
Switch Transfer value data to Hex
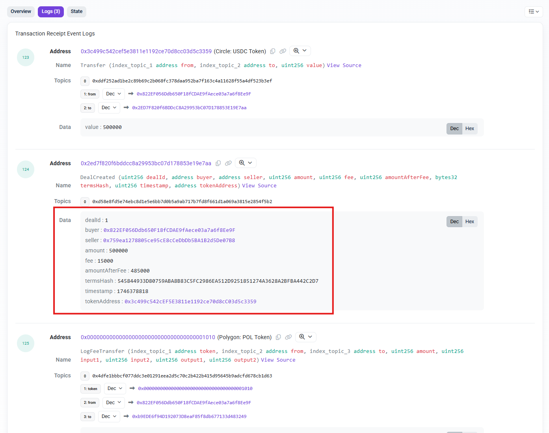(469, 129)
